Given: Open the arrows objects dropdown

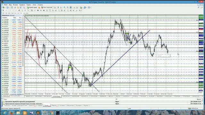Looking at the screenshot, I should point(80,10).
